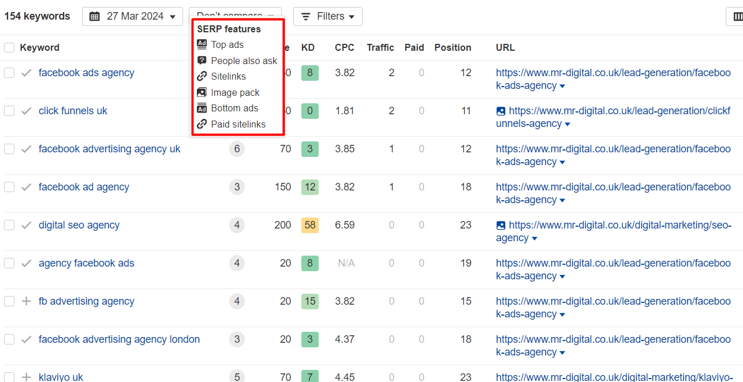Click the Top ads icon in SERP features

tap(201, 44)
